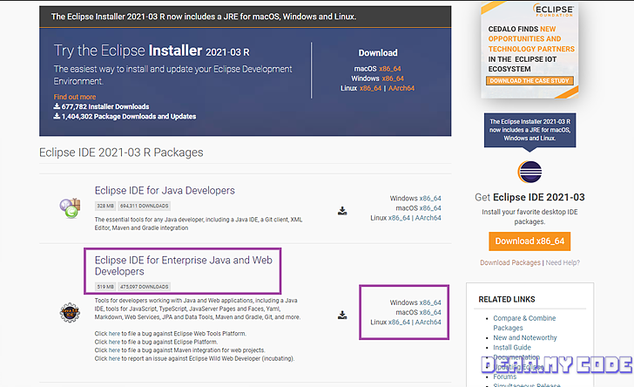Click the 'Eclipse IDE 2021-03 R Packages' heading

click(121, 153)
